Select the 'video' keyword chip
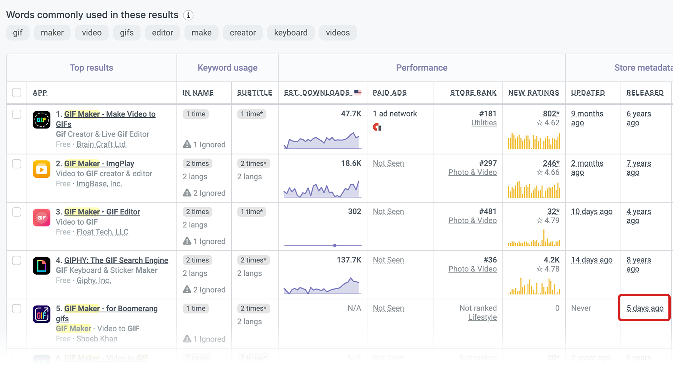Image resolution: width=673 pixels, height=392 pixels. 92,33
